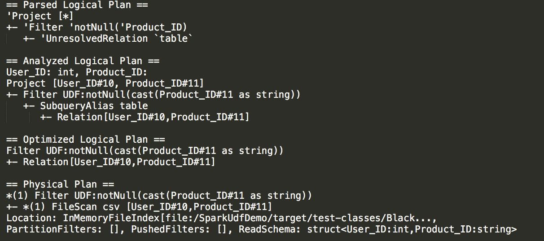Screen dimensions: 544x241
Task: Click the "Analyzed Logical Plan" heading
Action: click(x=83, y=61)
